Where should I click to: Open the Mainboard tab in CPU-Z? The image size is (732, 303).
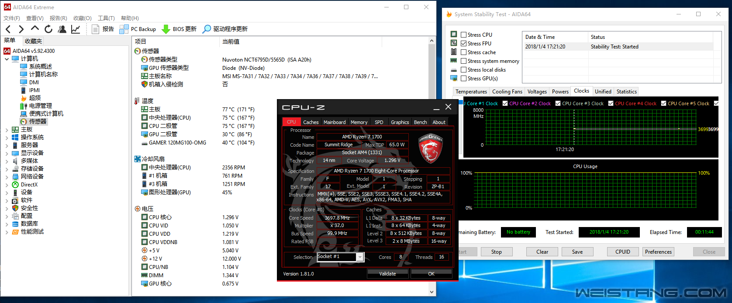click(334, 122)
